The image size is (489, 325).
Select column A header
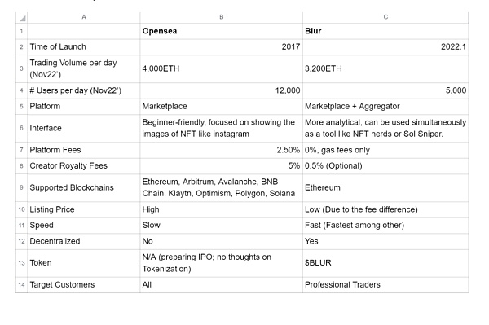point(84,17)
